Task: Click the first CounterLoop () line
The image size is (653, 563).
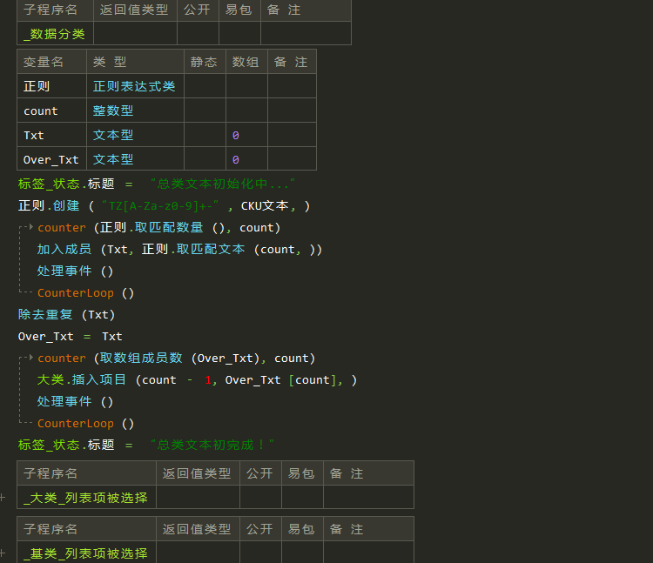Action: (x=86, y=292)
